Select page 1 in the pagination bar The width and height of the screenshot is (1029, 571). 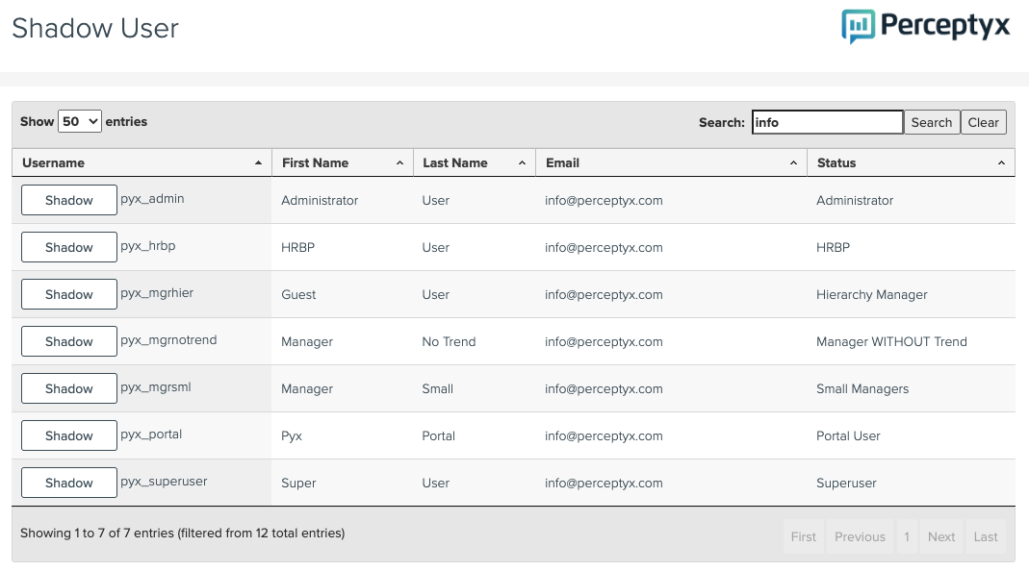pyautogui.click(x=906, y=536)
